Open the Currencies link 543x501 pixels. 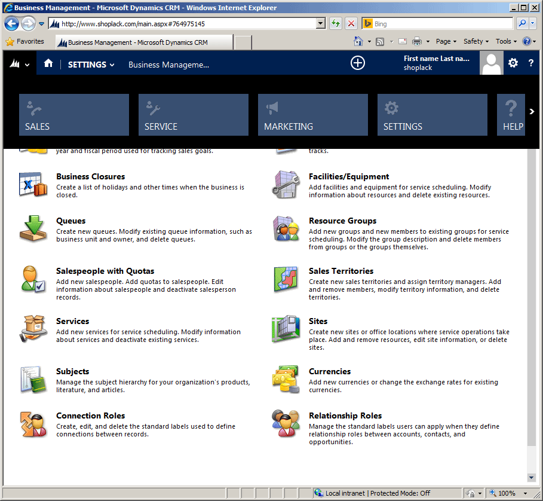point(330,371)
